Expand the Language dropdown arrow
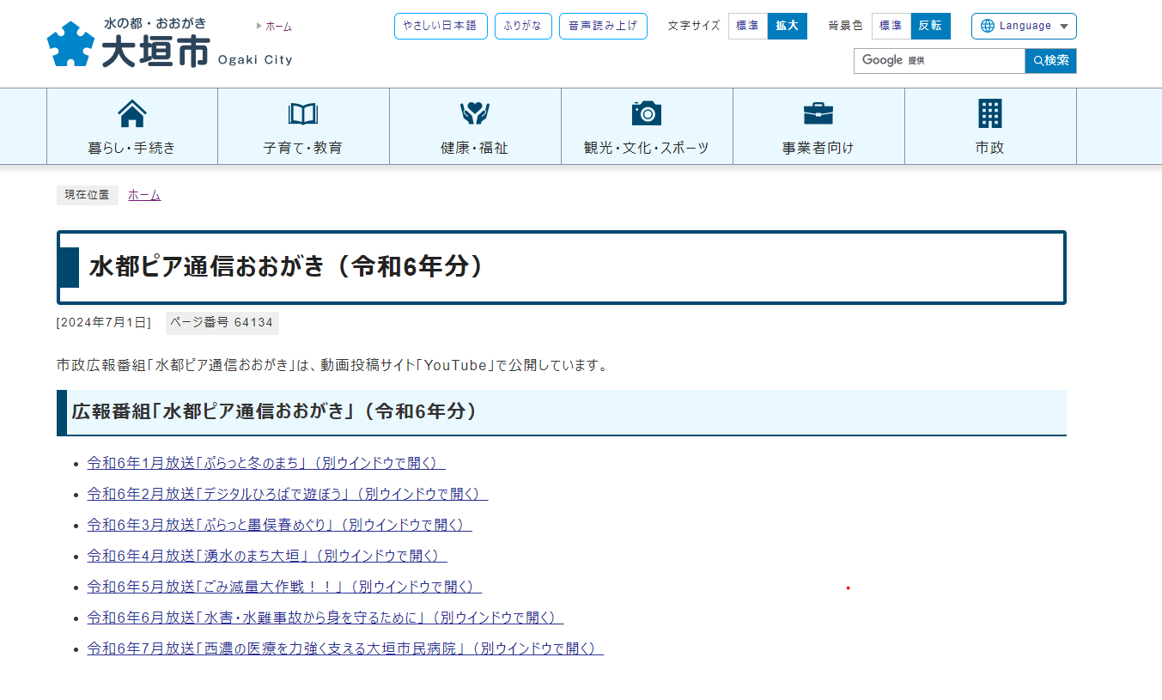The height and width of the screenshot is (700, 1162). click(1064, 27)
